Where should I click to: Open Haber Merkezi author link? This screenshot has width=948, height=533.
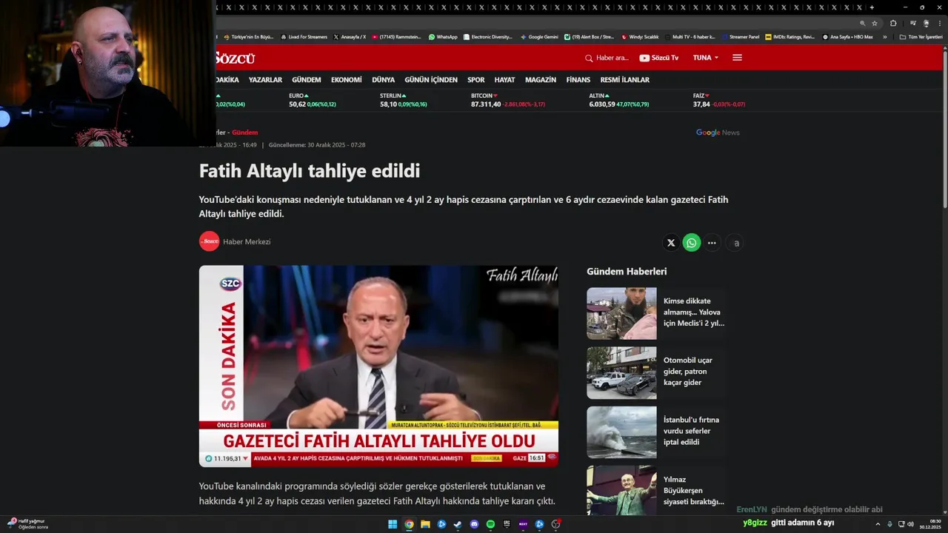click(247, 241)
